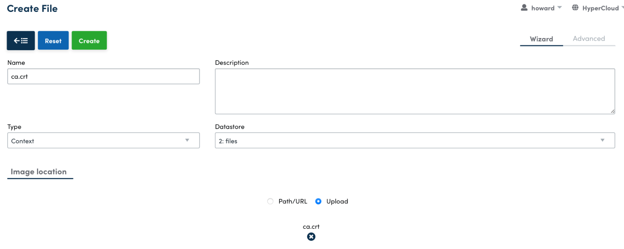Focus the Name input field

[x=103, y=76]
